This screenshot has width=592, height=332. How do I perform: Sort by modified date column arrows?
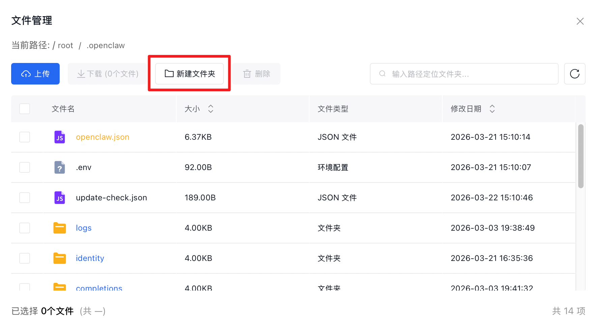[x=492, y=109]
